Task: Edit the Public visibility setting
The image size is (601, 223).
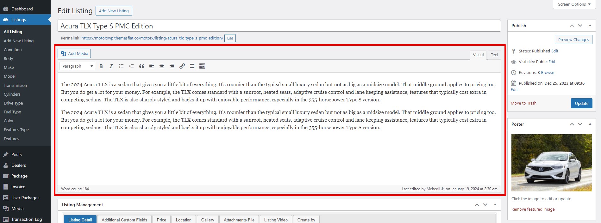Action: tap(552, 62)
